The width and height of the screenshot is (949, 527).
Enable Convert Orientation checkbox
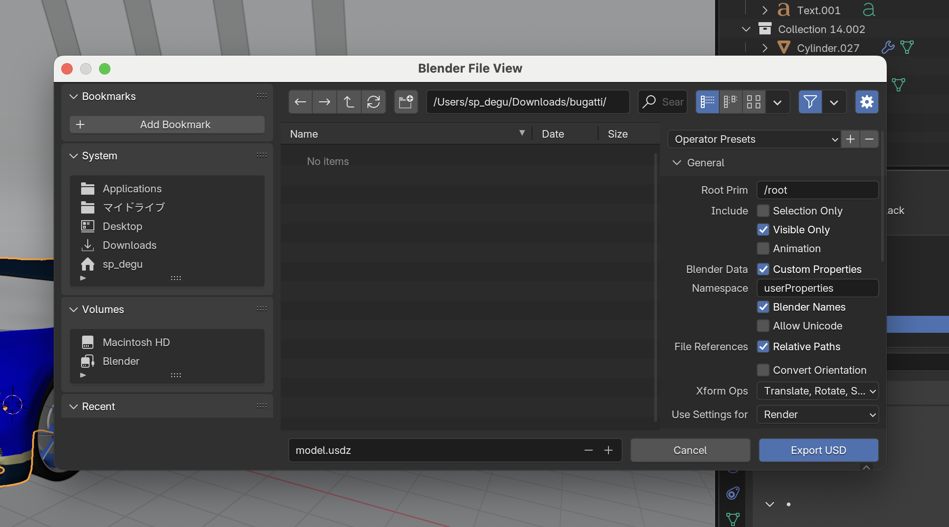point(763,370)
